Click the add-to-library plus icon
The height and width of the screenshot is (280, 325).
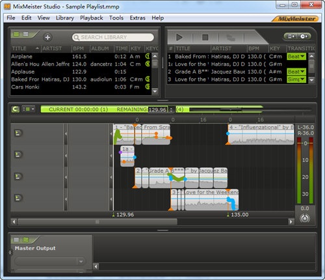click(47, 37)
